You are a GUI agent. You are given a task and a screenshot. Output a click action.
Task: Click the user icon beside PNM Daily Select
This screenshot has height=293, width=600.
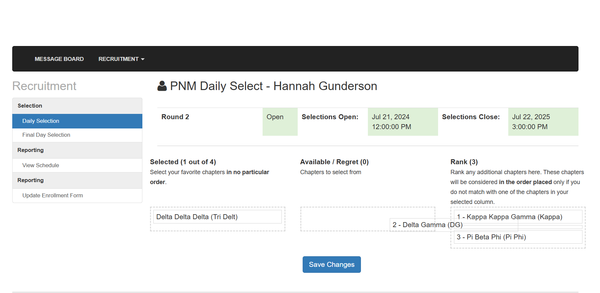point(162,86)
